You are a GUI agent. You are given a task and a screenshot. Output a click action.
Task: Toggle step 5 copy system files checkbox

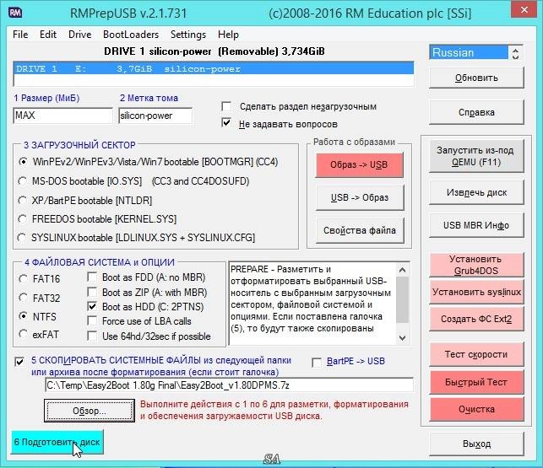[19, 362]
